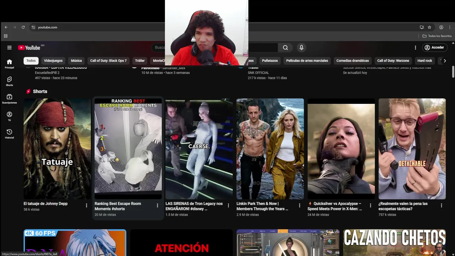Open Johnny Depp Tatuaje short thumbnail

(x=57, y=149)
